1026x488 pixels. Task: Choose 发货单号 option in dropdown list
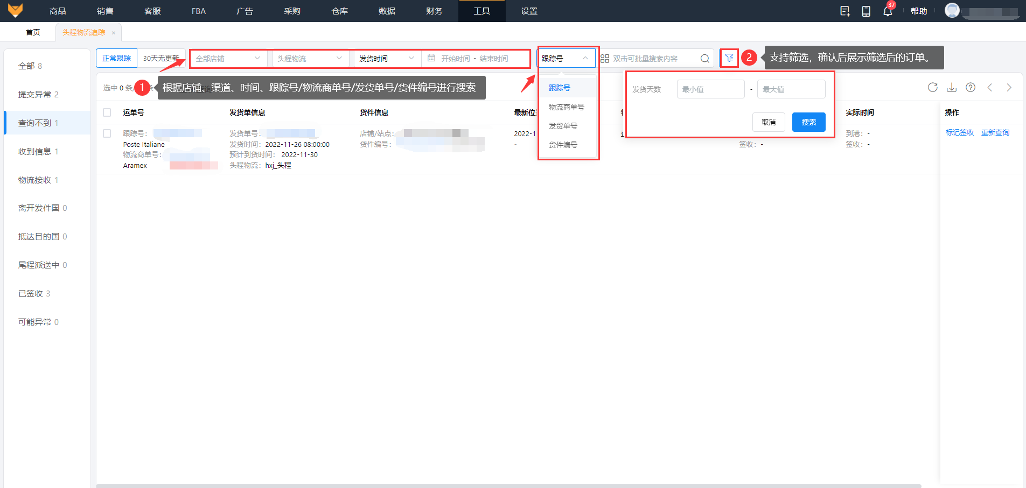(563, 126)
